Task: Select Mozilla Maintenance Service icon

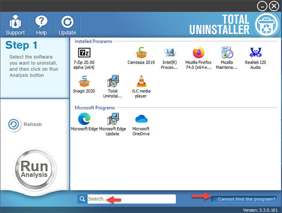Action: 227,53
